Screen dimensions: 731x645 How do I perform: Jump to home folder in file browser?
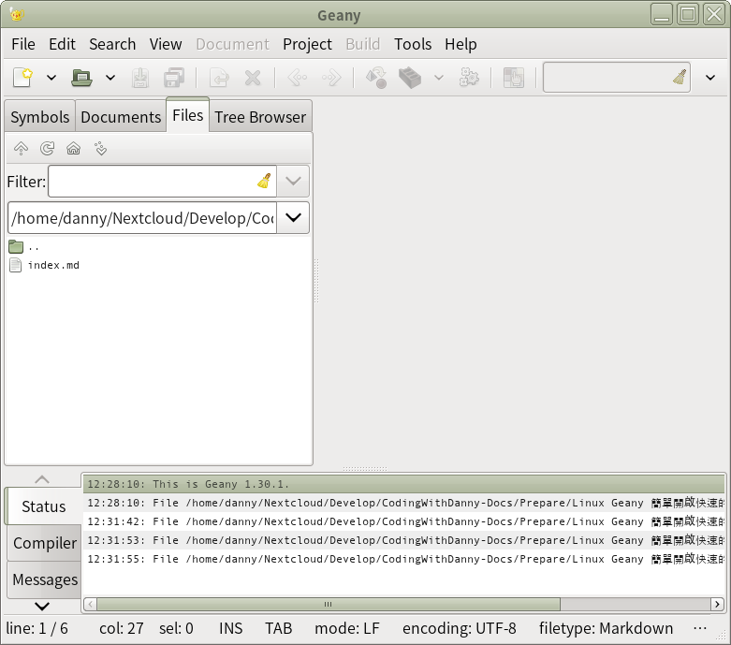point(73,149)
